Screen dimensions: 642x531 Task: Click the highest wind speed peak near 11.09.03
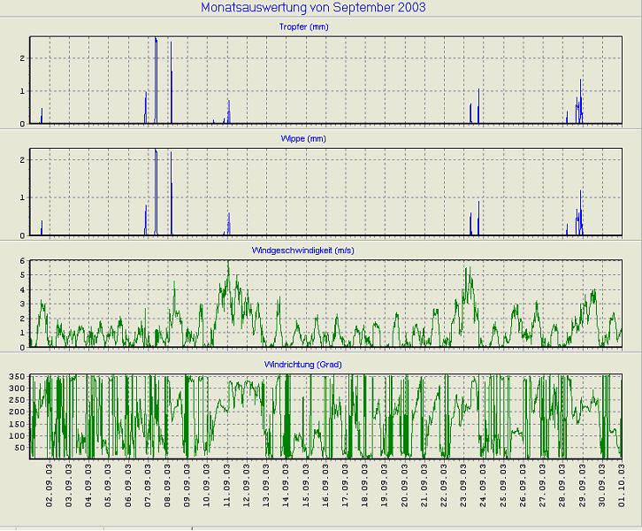coord(228,263)
